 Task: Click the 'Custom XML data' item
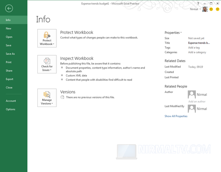click(76, 76)
